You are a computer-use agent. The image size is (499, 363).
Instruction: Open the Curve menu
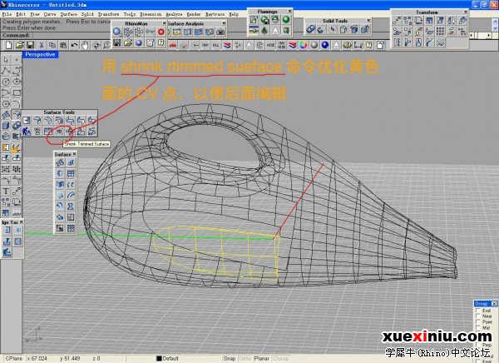coord(50,14)
